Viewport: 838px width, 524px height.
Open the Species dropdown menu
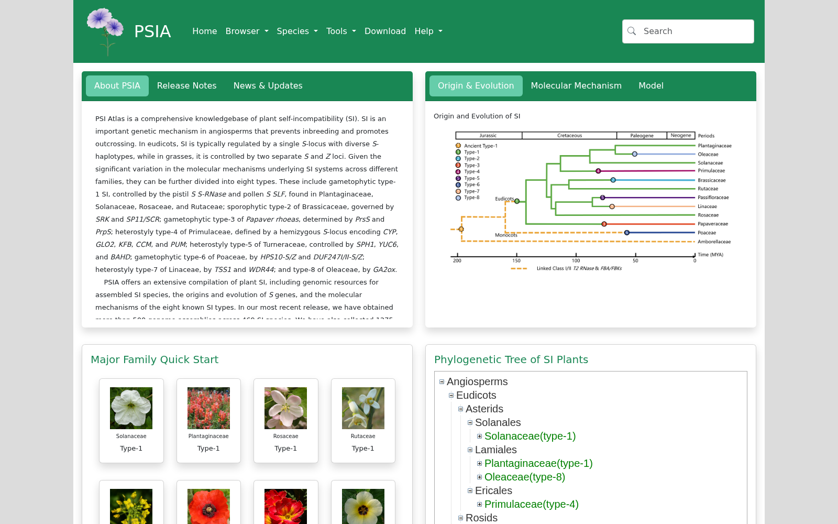pos(297,31)
